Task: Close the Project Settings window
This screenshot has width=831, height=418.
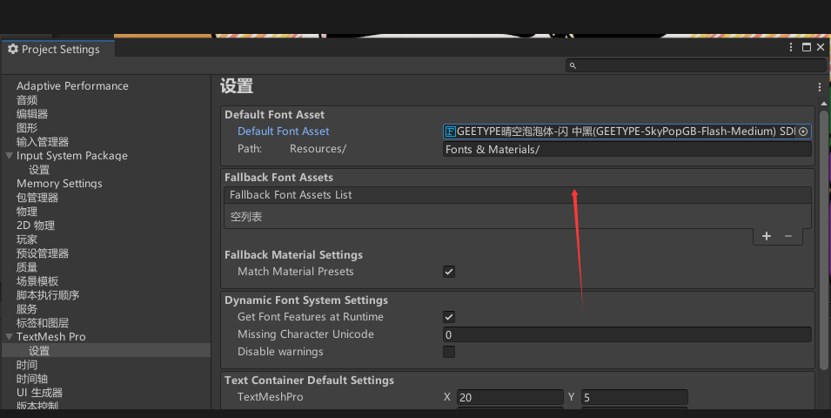Action: tap(821, 47)
